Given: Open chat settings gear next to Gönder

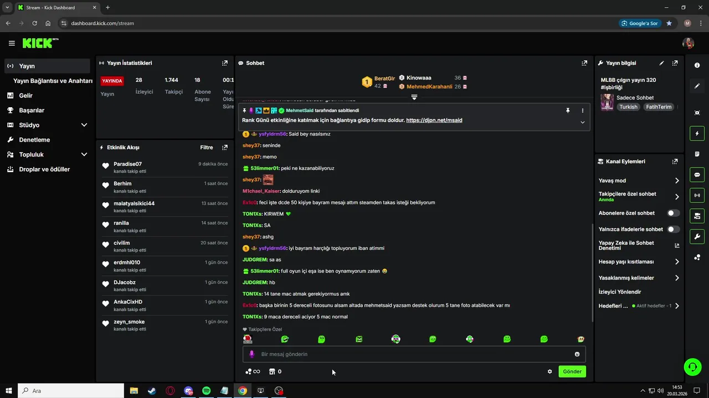Looking at the screenshot, I should coord(549,371).
